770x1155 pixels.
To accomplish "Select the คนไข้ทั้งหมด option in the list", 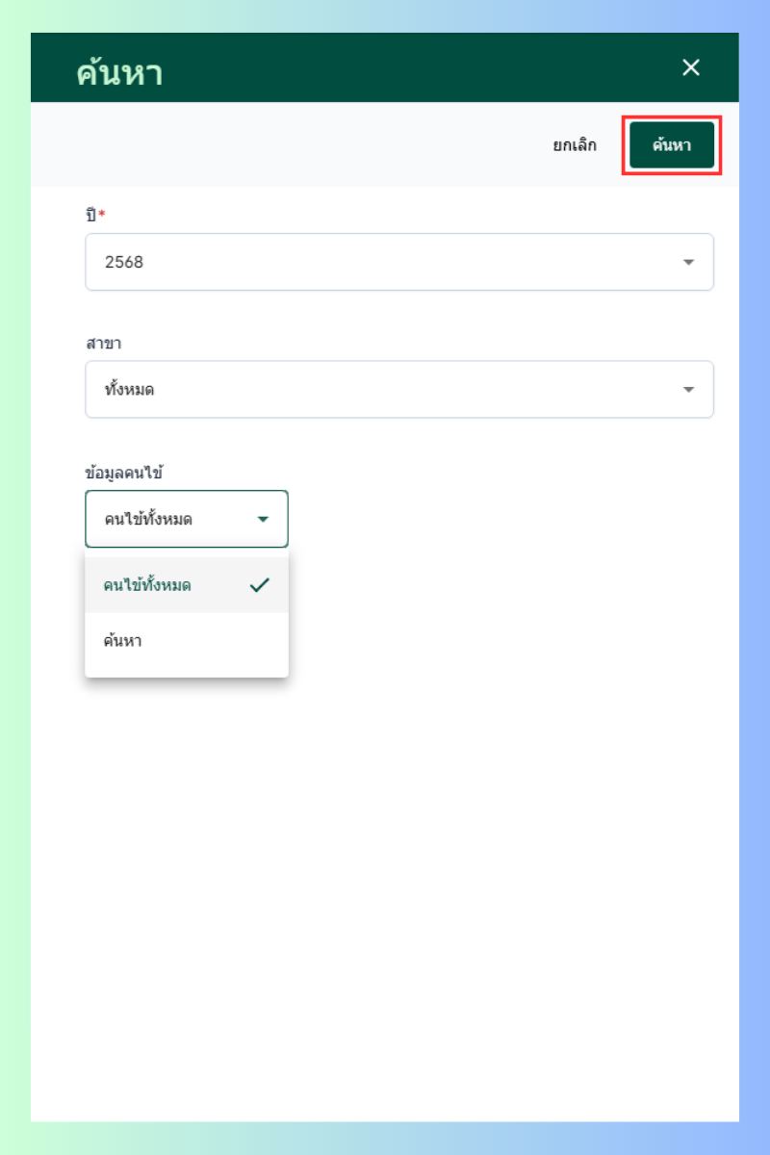I will click(x=148, y=584).
